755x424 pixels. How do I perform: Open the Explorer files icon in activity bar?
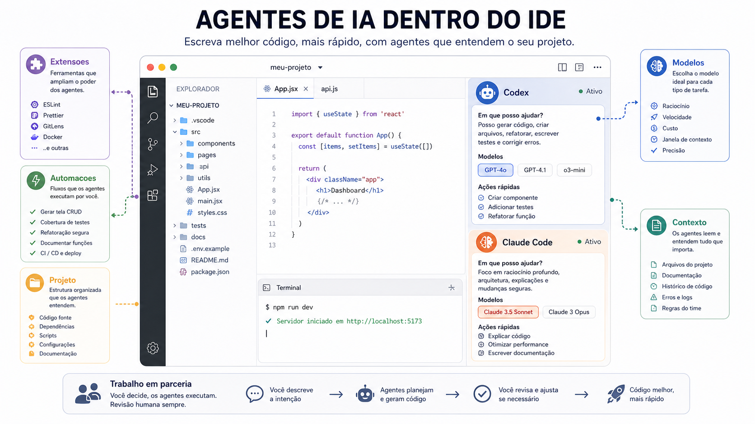[x=153, y=91]
